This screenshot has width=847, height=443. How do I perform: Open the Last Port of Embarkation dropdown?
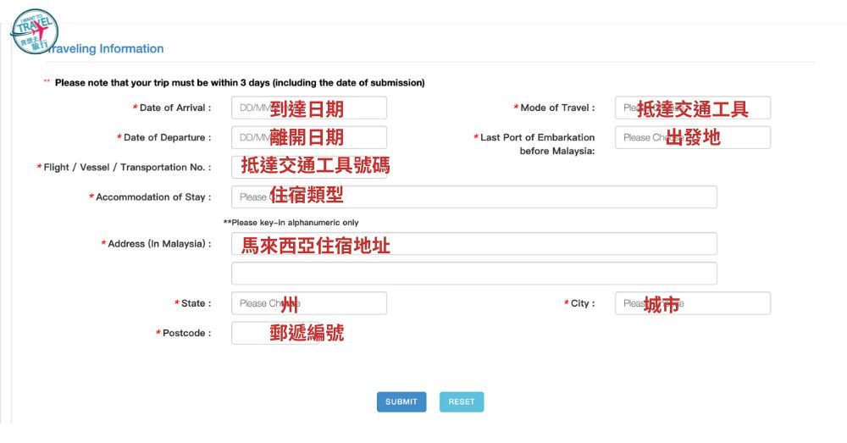click(x=692, y=137)
